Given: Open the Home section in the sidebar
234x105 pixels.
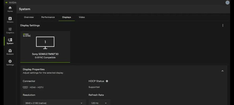Looking at the screenshot, I should coord(10,9).
